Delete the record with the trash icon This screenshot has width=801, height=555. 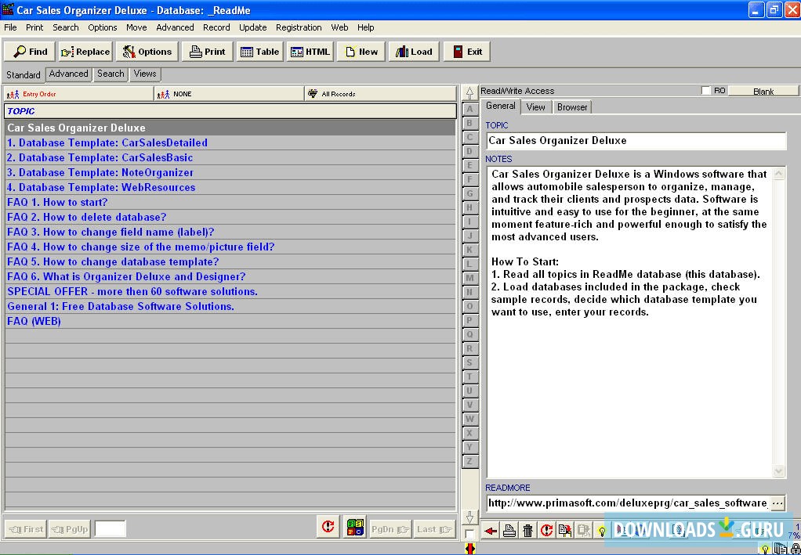coord(527,530)
